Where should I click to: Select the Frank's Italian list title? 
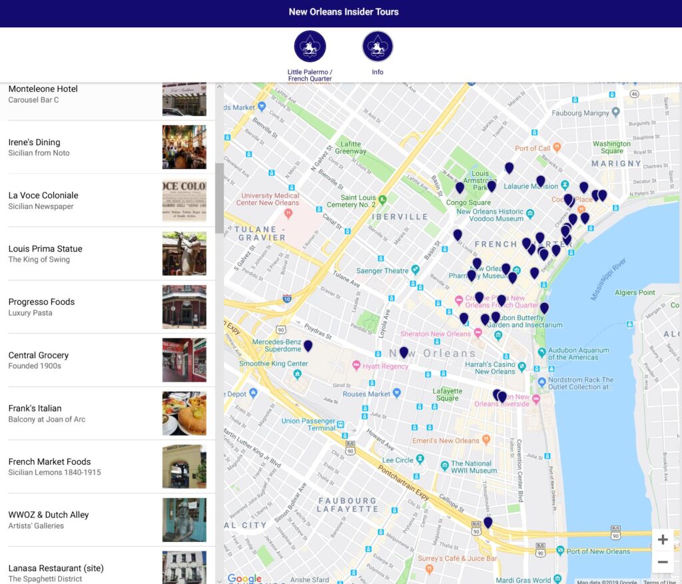point(35,408)
